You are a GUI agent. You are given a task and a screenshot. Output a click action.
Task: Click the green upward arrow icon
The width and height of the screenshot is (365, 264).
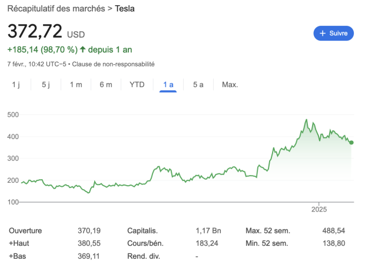click(83, 48)
